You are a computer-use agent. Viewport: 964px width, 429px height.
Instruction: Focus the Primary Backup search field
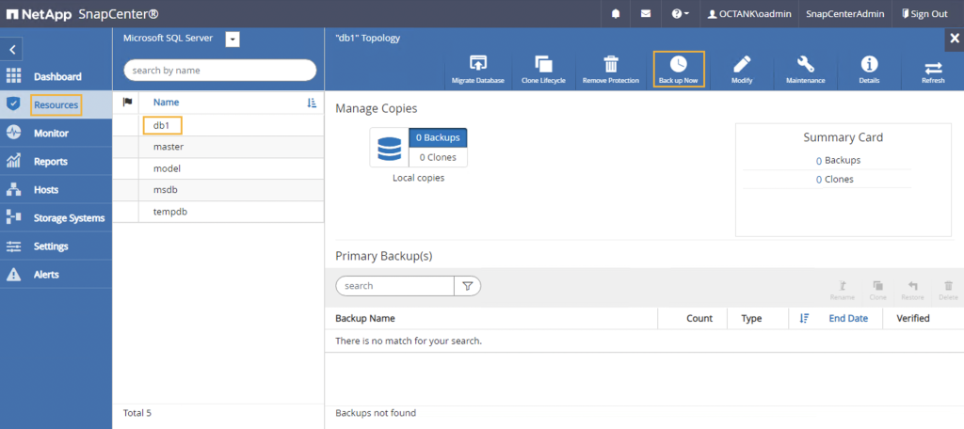pos(395,286)
